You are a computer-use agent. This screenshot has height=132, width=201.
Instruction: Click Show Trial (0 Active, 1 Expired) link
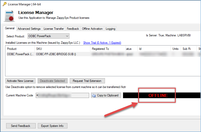pyautogui.click(x=102, y=43)
